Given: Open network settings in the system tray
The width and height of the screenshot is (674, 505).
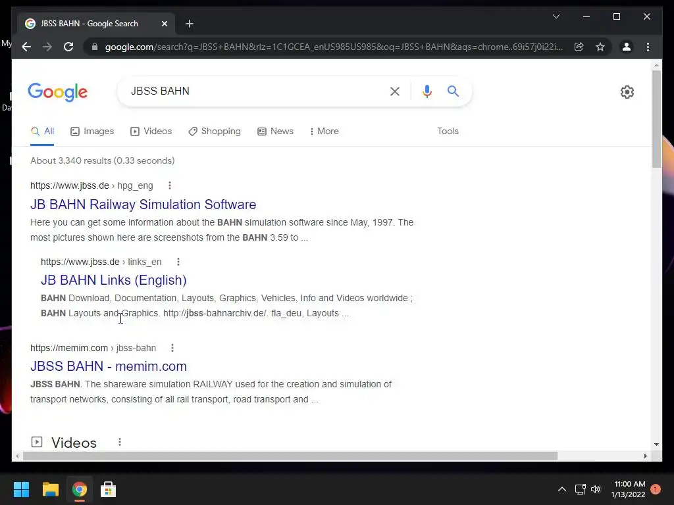Looking at the screenshot, I should point(581,489).
